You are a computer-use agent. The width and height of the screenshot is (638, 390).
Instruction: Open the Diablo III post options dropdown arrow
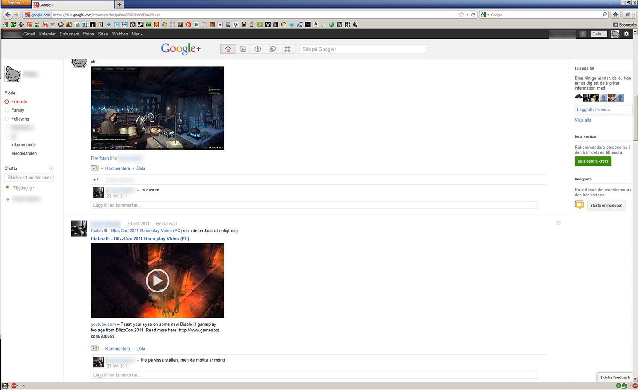[559, 223]
